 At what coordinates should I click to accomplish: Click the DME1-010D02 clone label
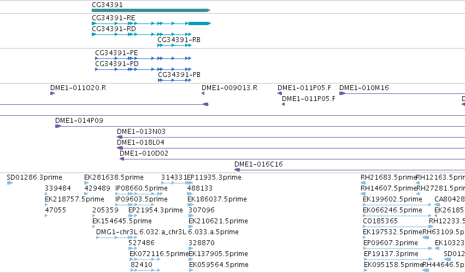[144, 153]
